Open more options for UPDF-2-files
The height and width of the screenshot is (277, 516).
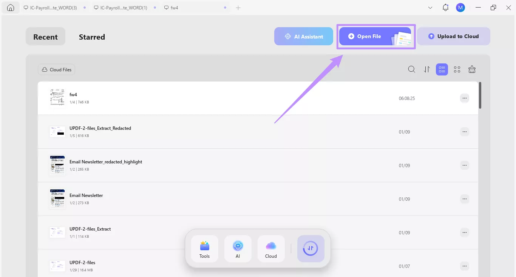[465, 266]
